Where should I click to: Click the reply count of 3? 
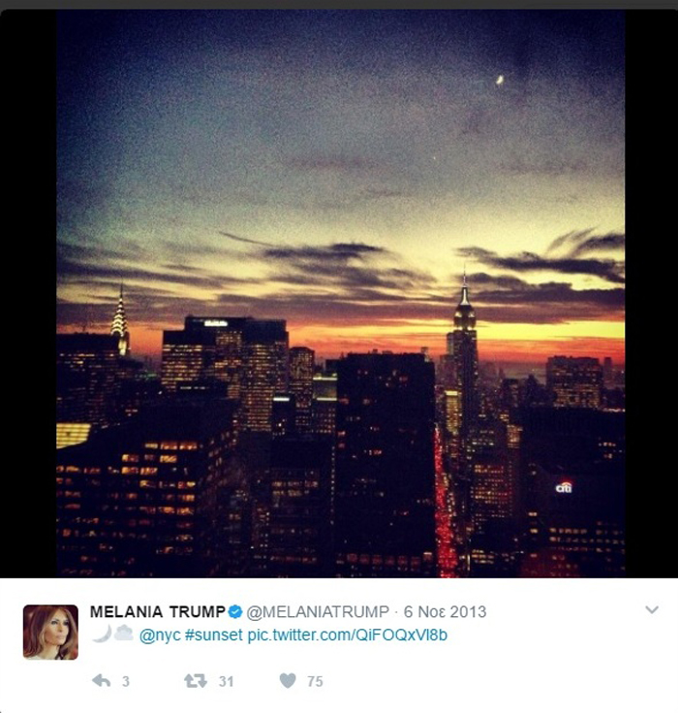[x=126, y=681]
